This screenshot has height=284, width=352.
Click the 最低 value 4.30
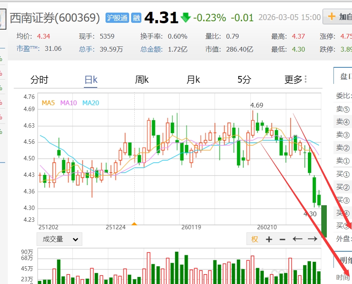coord(298,49)
